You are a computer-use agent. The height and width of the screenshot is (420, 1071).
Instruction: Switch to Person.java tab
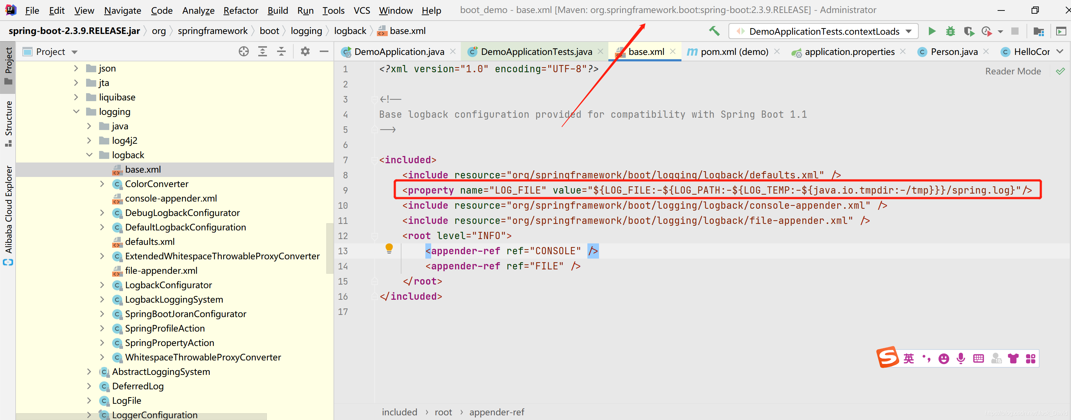(954, 52)
